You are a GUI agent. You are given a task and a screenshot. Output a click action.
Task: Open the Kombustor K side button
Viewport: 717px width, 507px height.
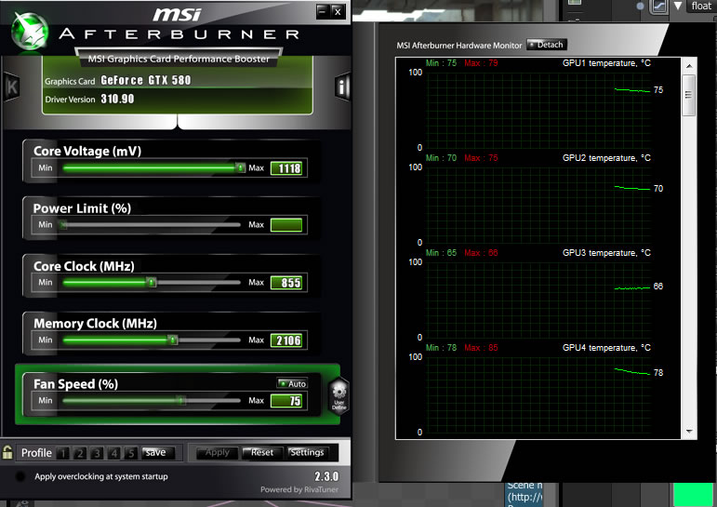[x=11, y=87]
